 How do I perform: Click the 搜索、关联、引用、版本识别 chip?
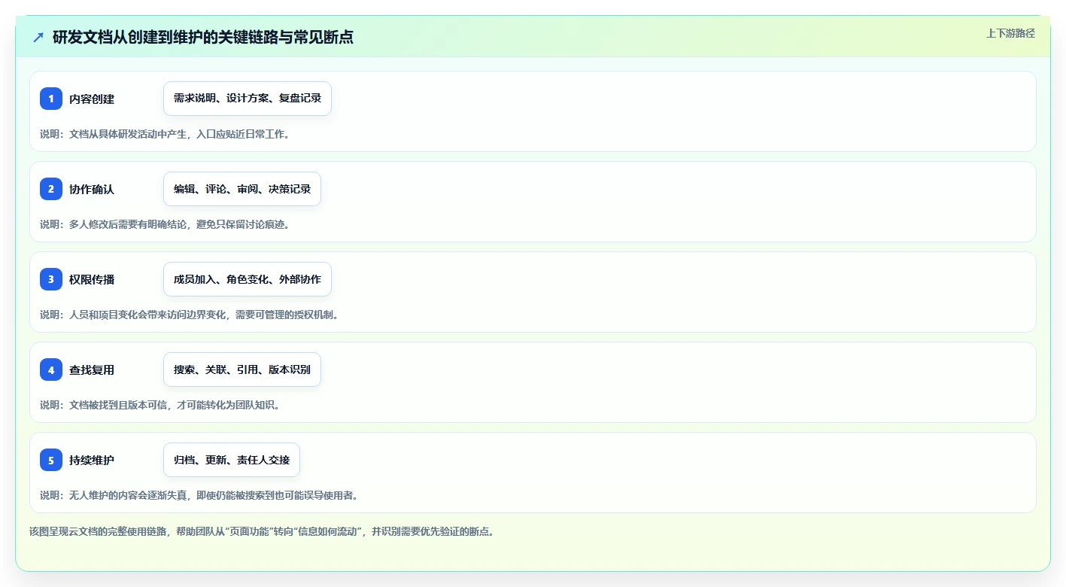click(242, 370)
